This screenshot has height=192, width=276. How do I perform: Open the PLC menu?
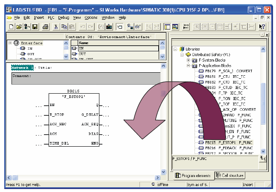[x=51, y=18]
